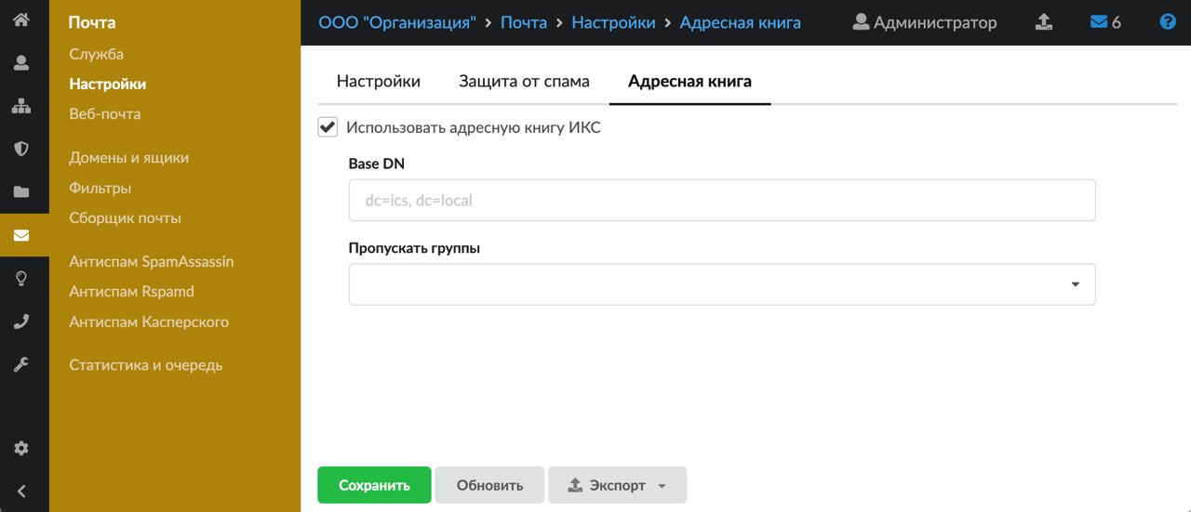1191x512 pixels.
Task: Open Домены и ящики in the menu
Action: pos(128,158)
